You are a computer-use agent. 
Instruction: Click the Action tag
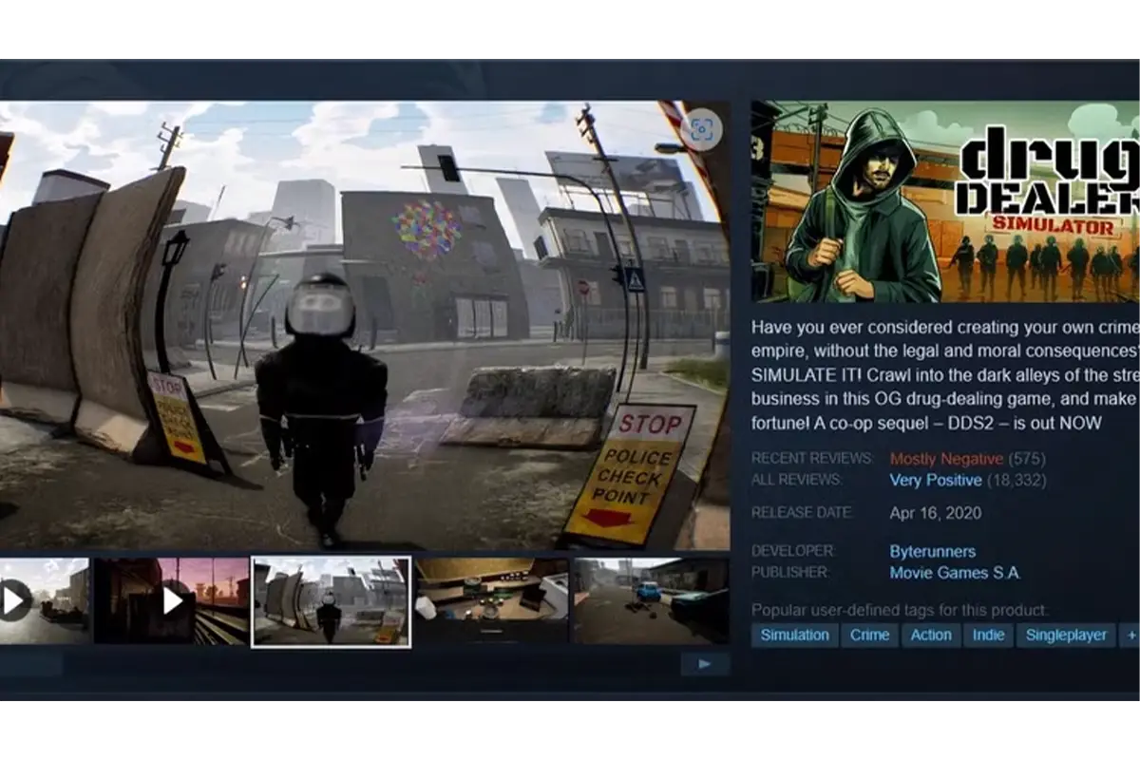point(931,636)
